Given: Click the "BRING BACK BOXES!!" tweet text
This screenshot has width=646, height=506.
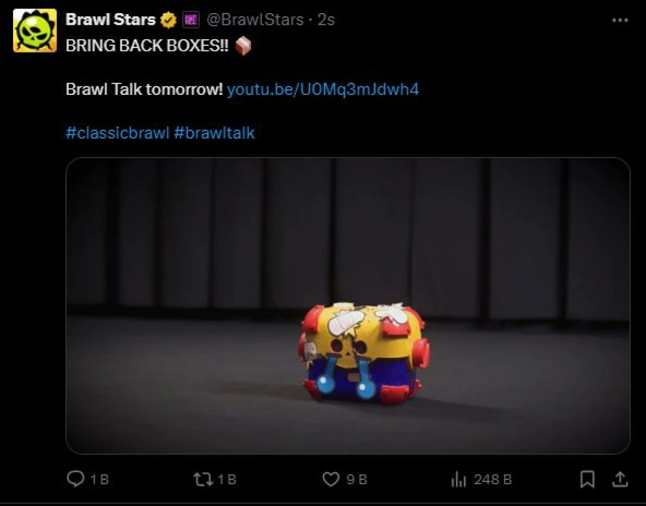Looking at the screenshot, I should click(x=147, y=46).
